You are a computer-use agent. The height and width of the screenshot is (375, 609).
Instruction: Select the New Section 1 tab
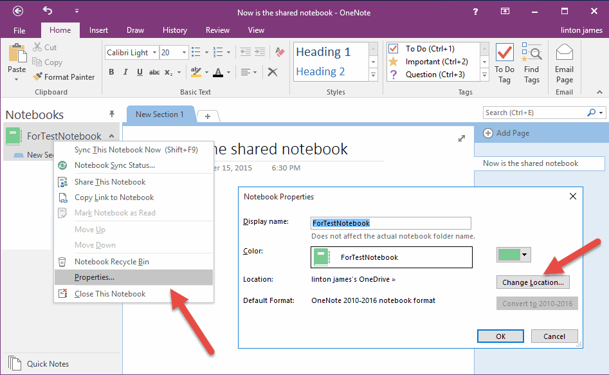[159, 114]
